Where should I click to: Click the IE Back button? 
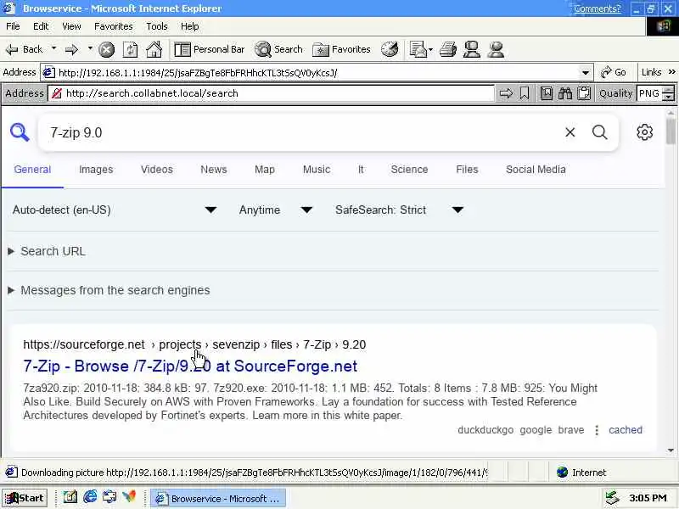click(x=25, y=49)
